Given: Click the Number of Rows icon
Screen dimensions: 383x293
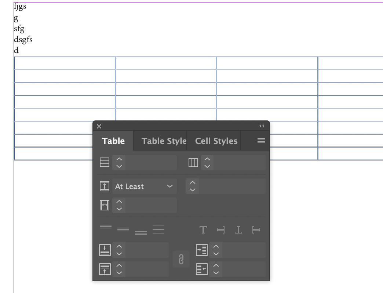Looking at the screenshot, I should click(105, 162).
